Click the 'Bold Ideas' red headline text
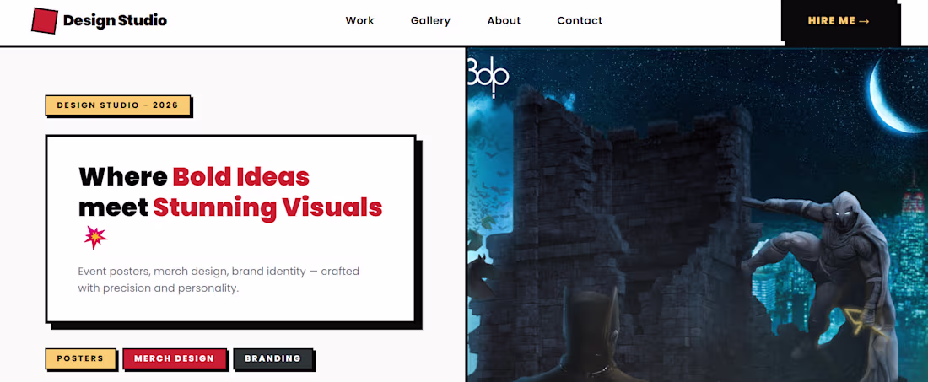Image resolution: width=928 pixels, height=382 pixels. [241, 176]
